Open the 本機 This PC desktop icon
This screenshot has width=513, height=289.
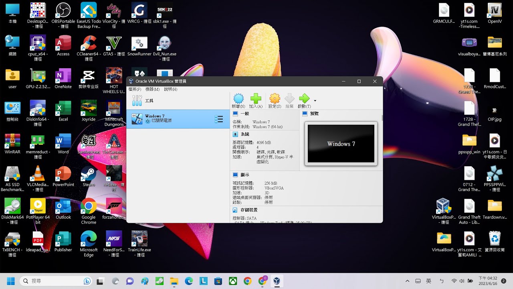(x=12, y=13)
